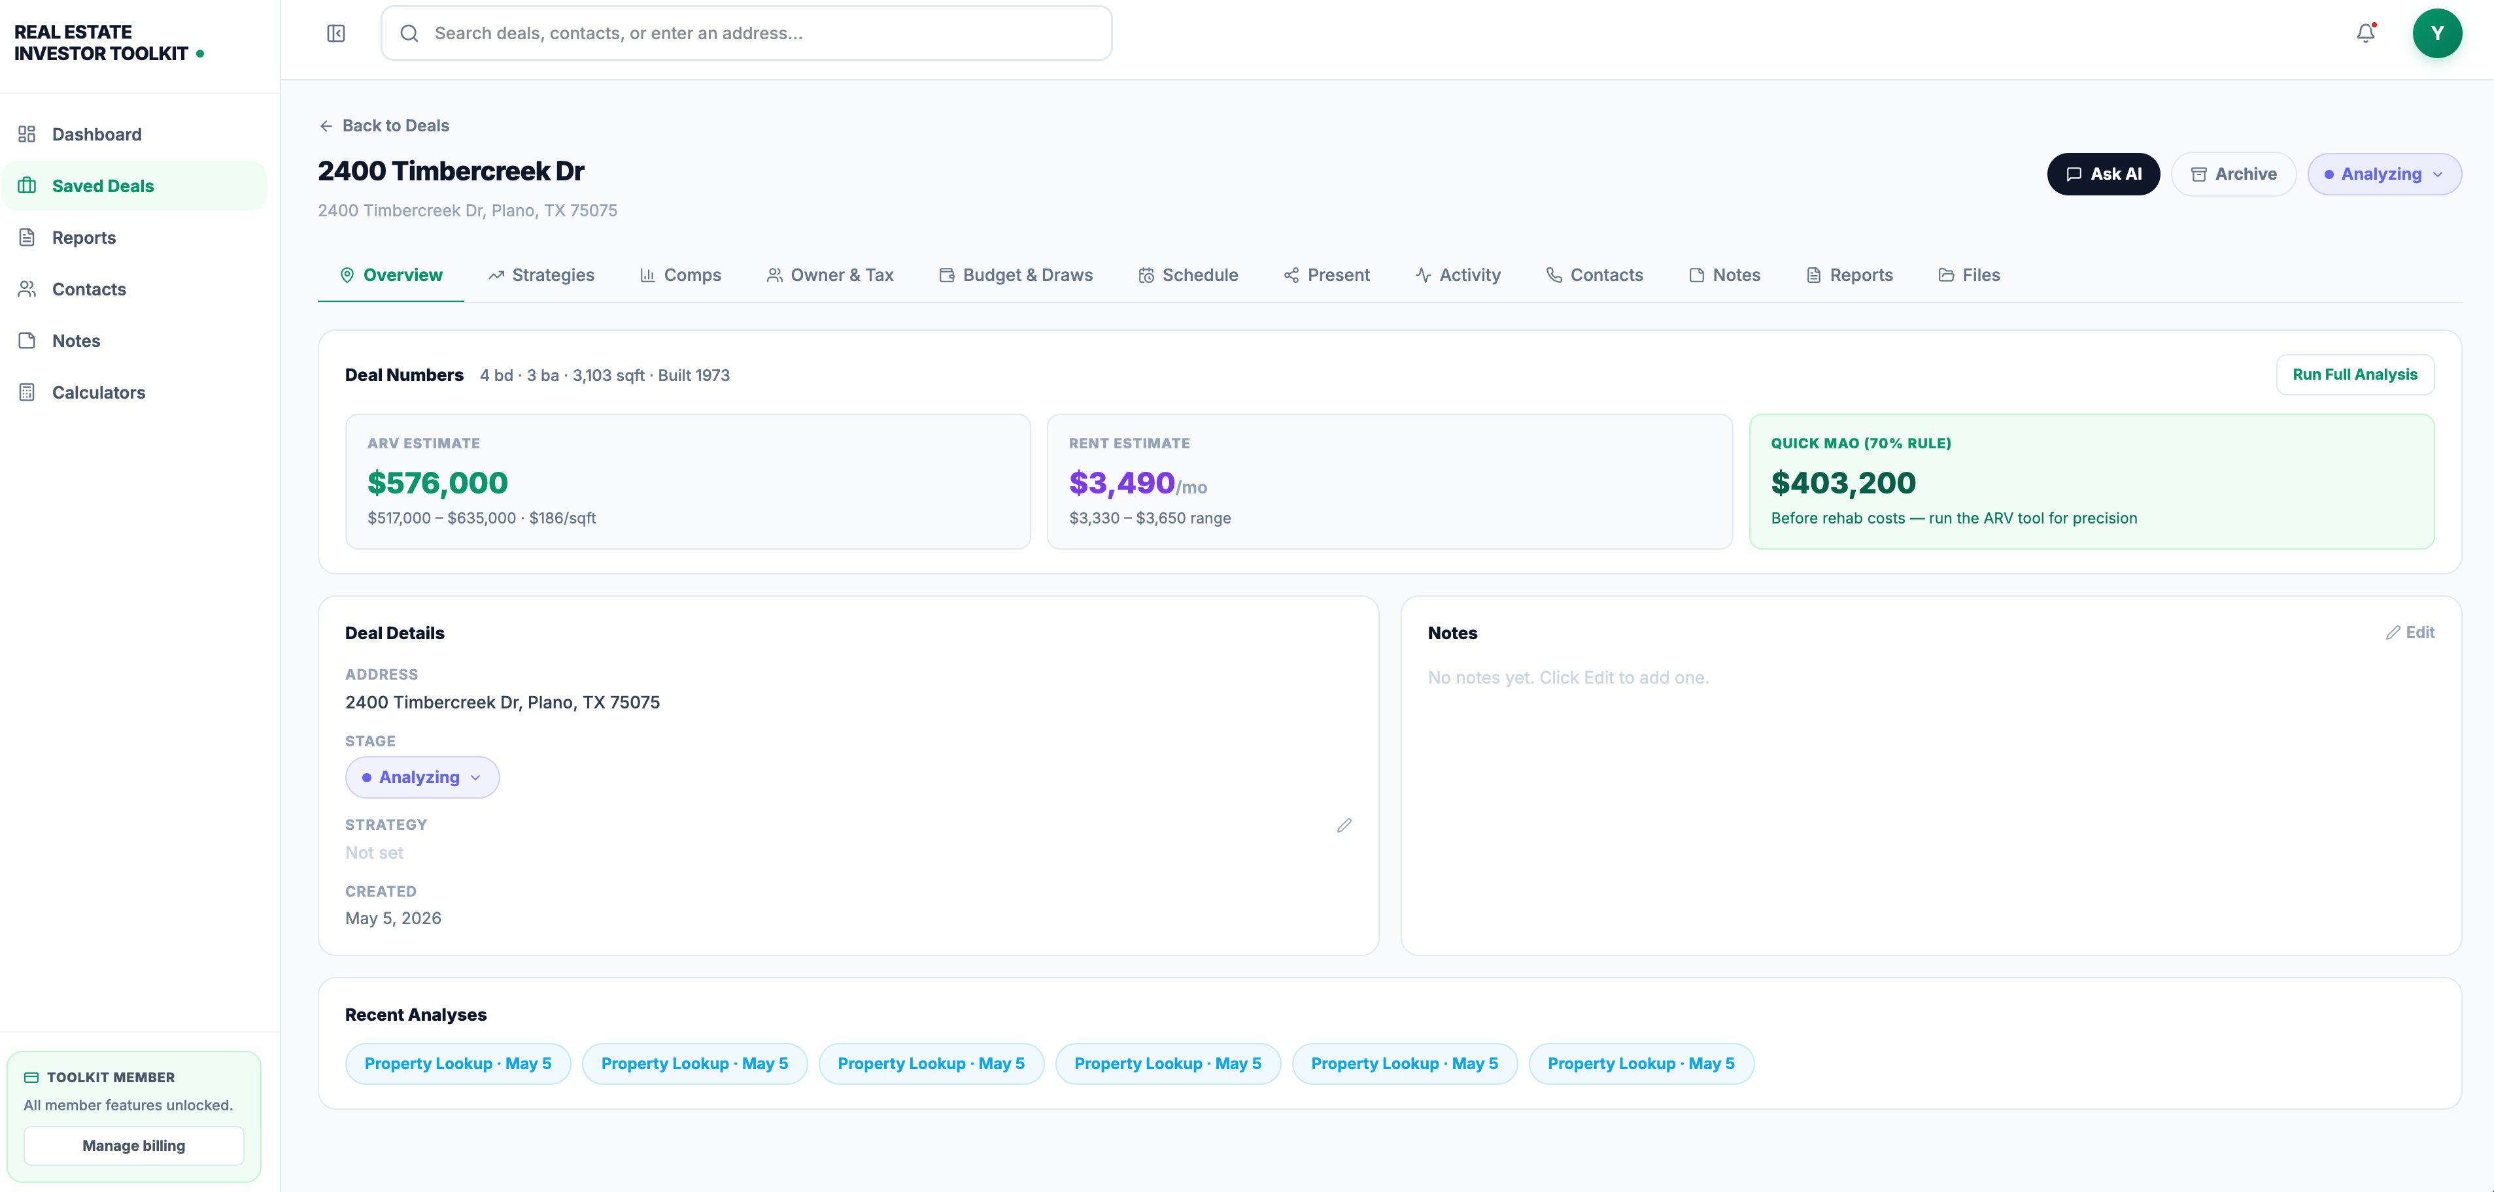Click the Notes page icon in sidebar

tap(27, 340)
